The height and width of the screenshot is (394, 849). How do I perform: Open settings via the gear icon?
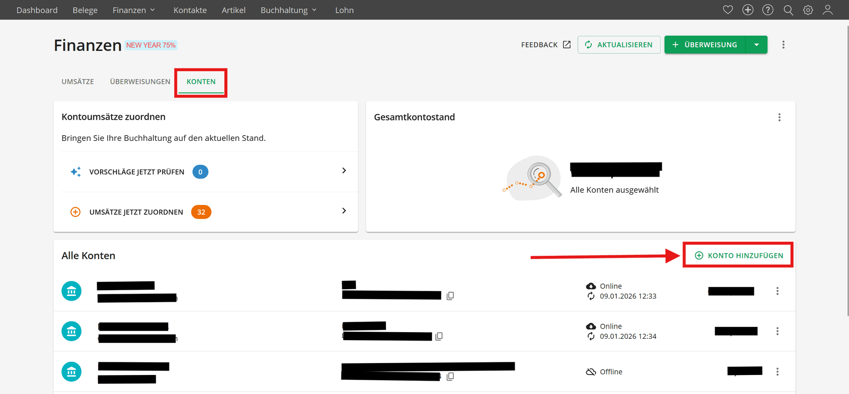[808, 10]
